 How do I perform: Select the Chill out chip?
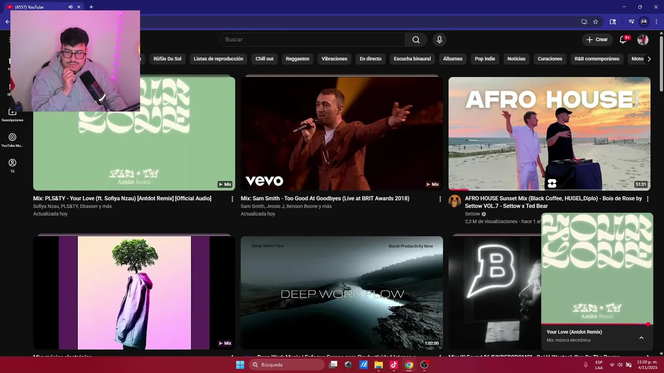[x=265, y=59]
